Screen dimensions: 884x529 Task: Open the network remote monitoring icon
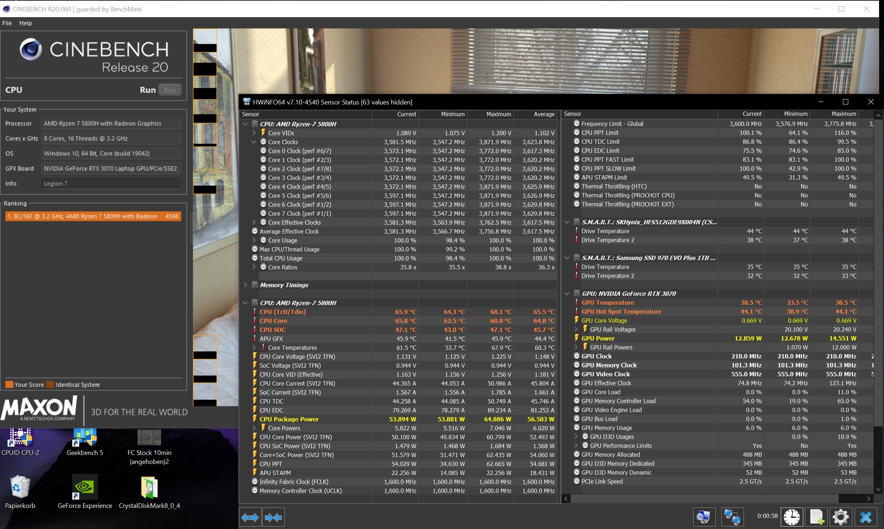point(732,517)
